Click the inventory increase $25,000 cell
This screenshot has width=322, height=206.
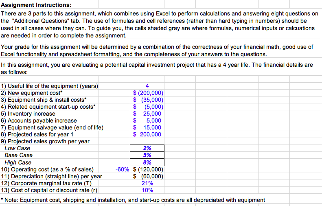tap(147, 114)
